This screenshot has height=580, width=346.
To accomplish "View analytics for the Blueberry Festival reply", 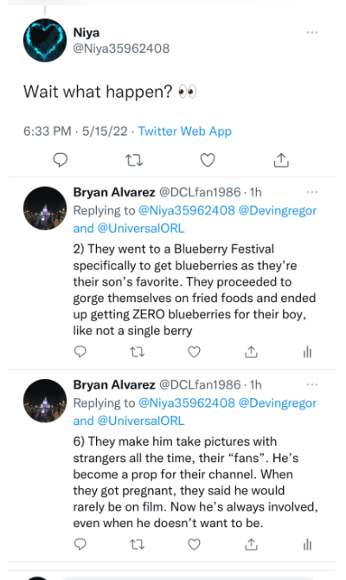I will click(308, 351).
